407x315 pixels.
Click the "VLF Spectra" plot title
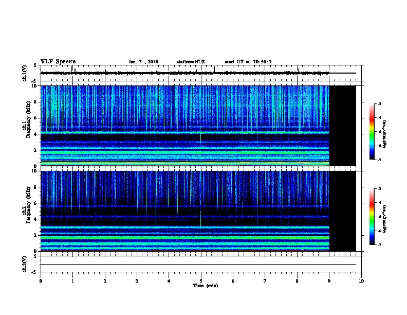tap(58, 62)
